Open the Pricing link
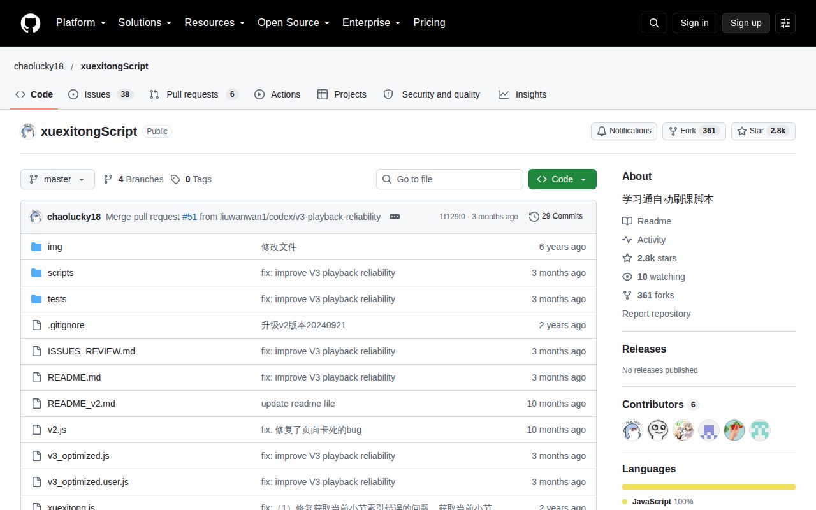 [x=429, y=23]
